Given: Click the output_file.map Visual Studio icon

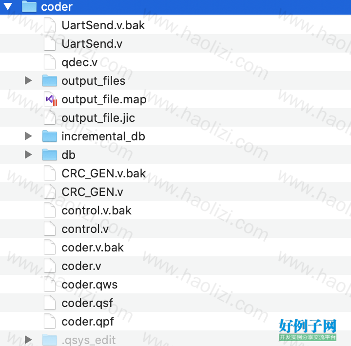Looking at the screenshot, I should (50, 99).
